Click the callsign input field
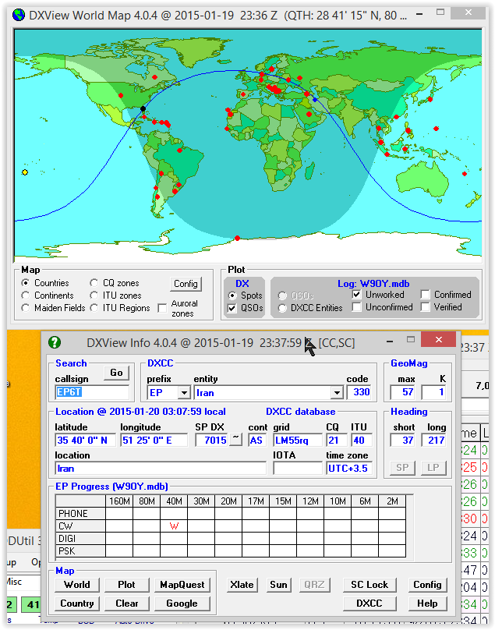495x630 pixels. (x=92, y=392)
